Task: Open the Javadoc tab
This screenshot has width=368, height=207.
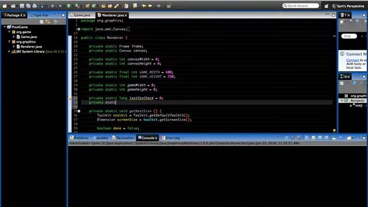Action: [101, 138]
